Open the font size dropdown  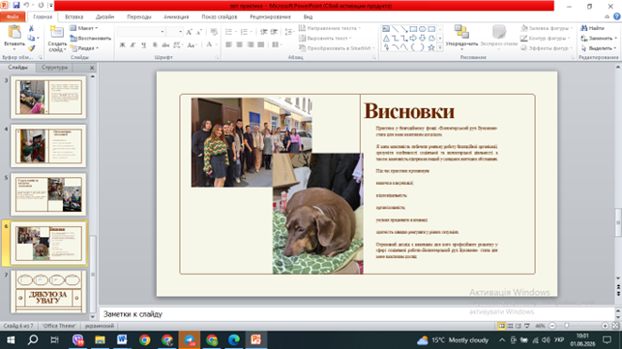(181, 32)
